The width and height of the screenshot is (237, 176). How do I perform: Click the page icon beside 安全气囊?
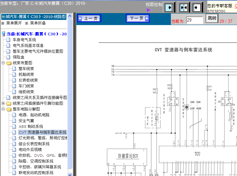[14, 120]
